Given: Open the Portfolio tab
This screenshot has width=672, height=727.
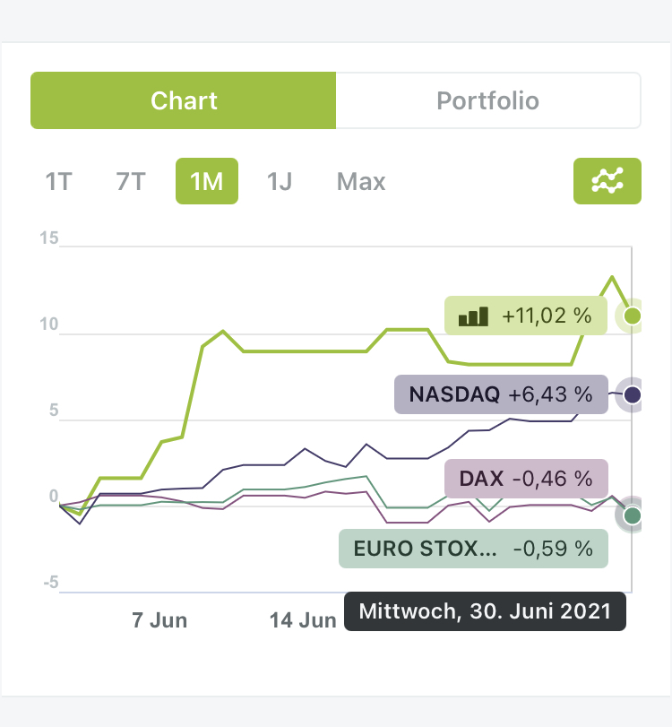Looking at the screenshot, I should 487,100.
